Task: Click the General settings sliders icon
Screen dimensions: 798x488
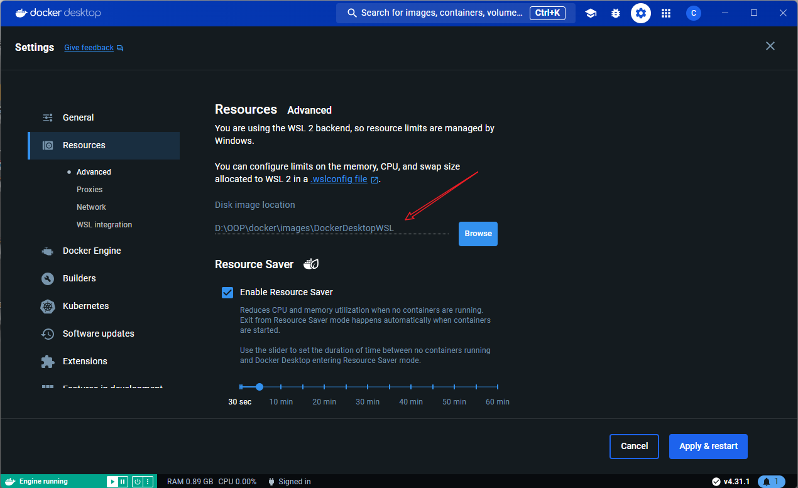Action: 48,117
